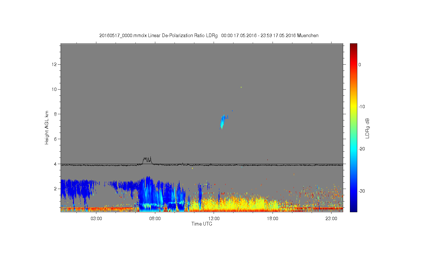425x255 pixels.
Task: Click the 18:00 time tick label
Action: pos(273,219)
